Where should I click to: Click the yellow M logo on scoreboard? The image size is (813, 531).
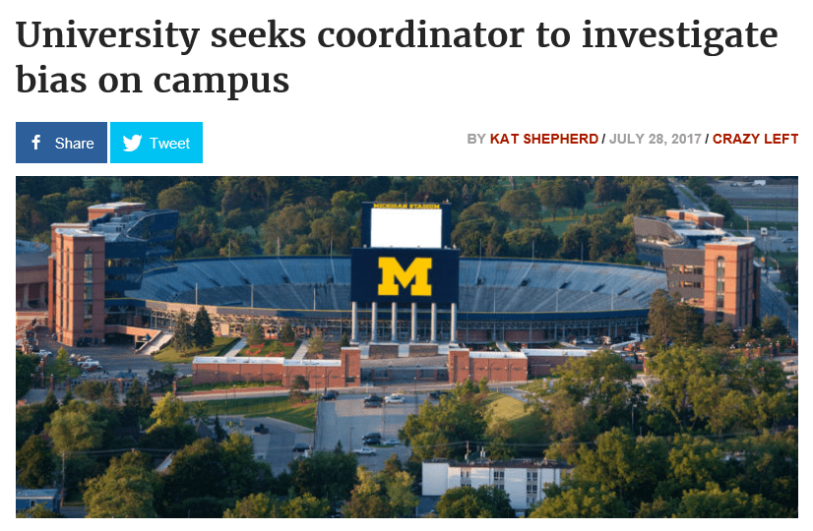tap(406, 276)
